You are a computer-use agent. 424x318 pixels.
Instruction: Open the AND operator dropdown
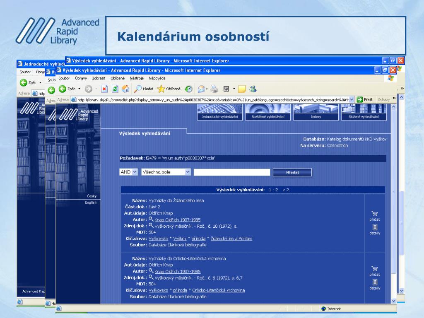tap(135, 172)
